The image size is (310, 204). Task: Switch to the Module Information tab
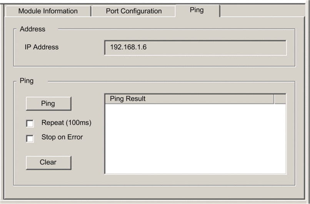click(x=48, y=11)
